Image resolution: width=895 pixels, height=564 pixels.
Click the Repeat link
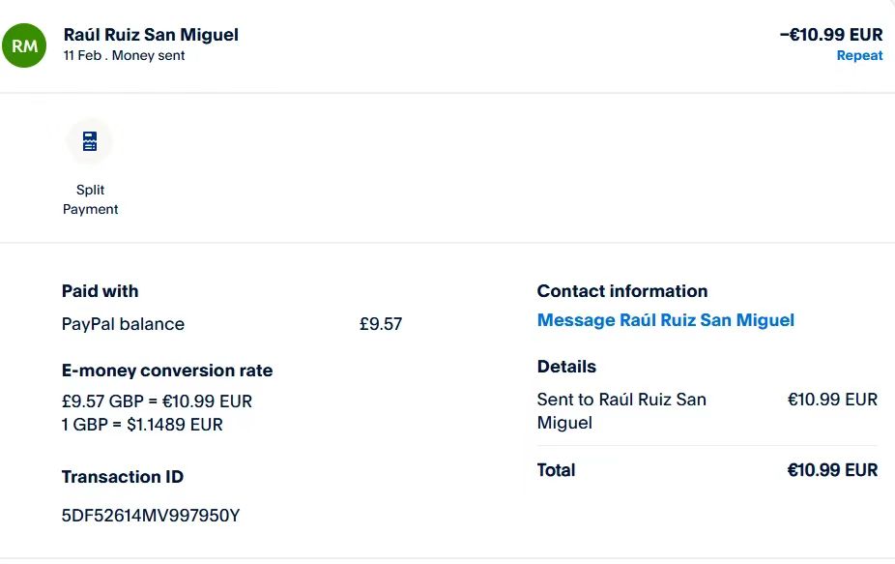859,56
